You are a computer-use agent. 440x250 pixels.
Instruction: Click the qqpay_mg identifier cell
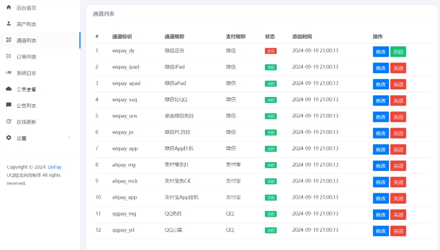124,214
